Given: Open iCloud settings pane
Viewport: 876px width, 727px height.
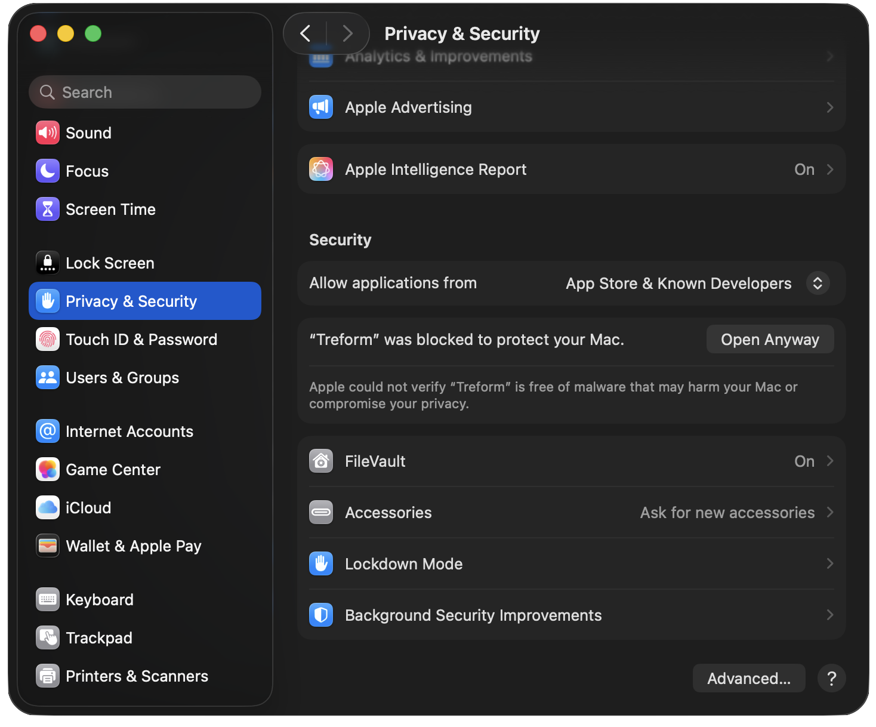Looking at the screenshot, I should click(145, 507).
